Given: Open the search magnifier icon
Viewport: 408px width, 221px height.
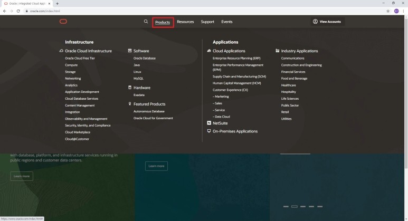Looking at the screenshot, I should click(x=146, y=22).
